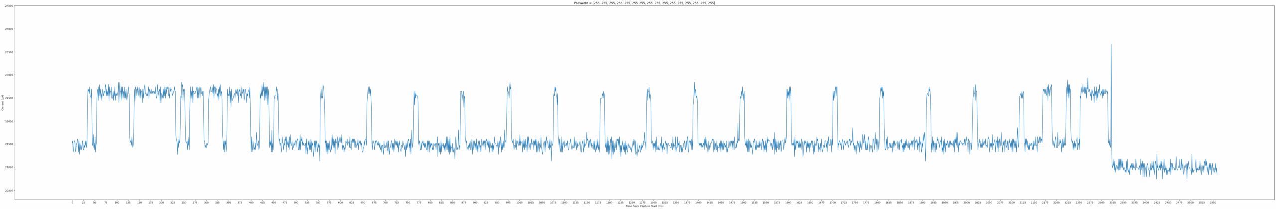The height and width of the screenshot is (209, 1276).
Task: Click the tall current spike peak near 2325 ms
Action: pyautogui.click(x=1111, y=44)
